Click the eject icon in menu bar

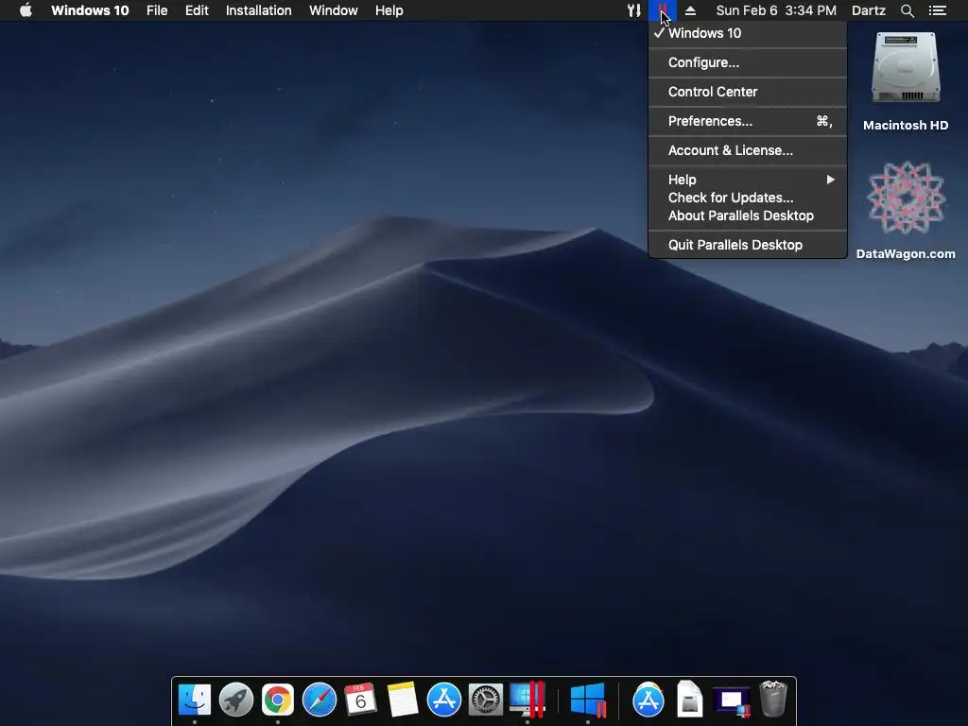coord(690,10)
